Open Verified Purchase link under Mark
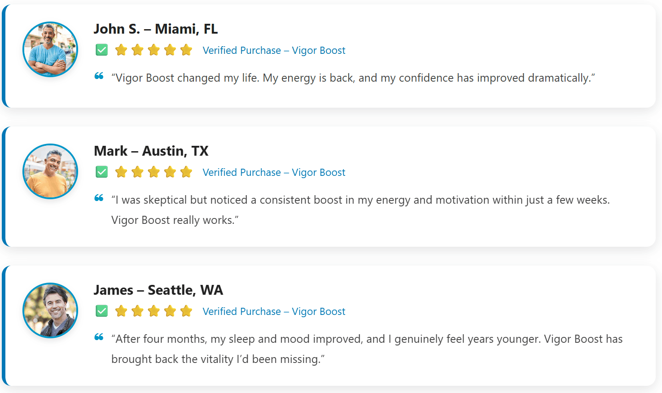The image size is (662, 393). point(274,172)
